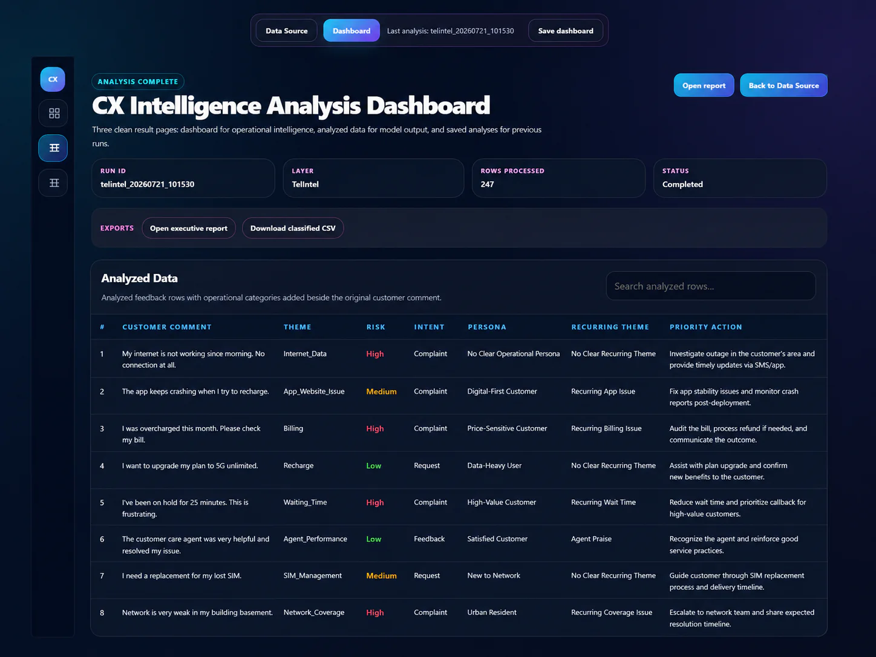Click the Waiting_Time theme cell
This screenshot has height=657, width=876.
click(x=305, y=502)
